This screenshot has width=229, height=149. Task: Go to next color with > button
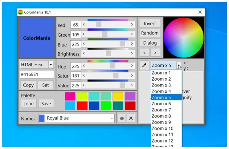coord(155,53)
